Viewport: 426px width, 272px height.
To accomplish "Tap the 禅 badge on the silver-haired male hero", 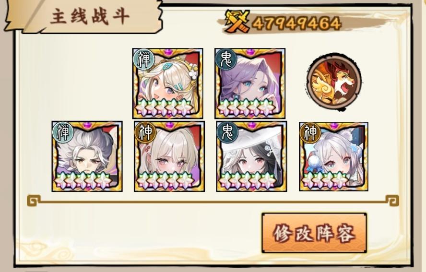I will tap(63, 132).
